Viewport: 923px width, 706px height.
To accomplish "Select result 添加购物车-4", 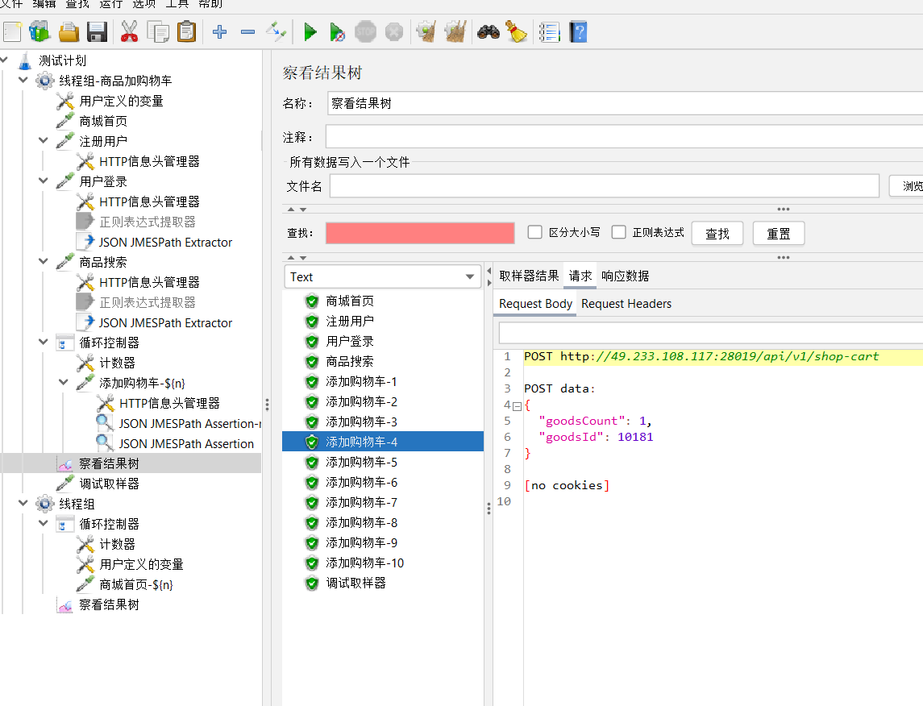I will click(x=383, y=442).
